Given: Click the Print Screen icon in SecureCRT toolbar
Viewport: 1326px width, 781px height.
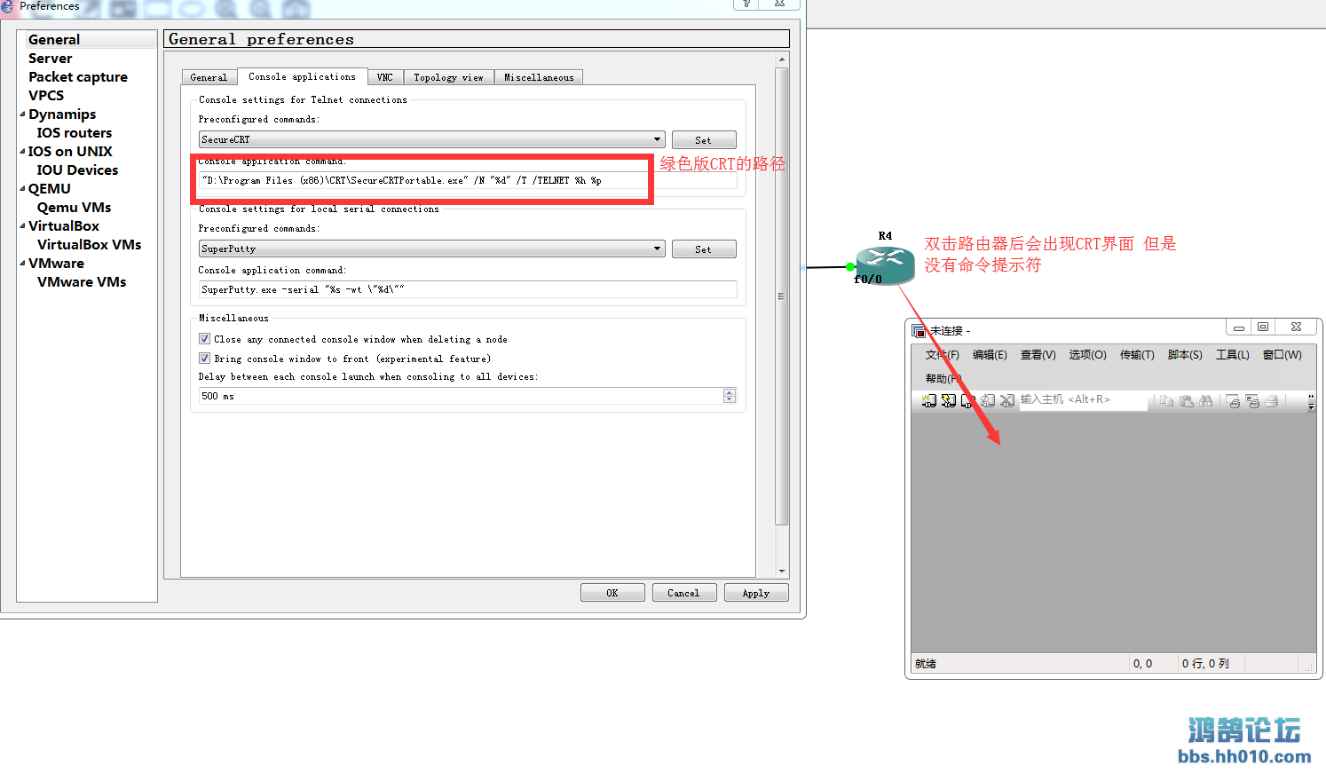Looking at the screenshot, I should pos(1233,401).
